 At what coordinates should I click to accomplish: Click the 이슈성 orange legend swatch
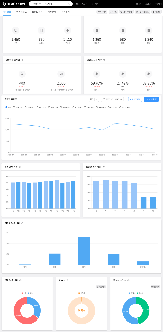click(79, 293)
